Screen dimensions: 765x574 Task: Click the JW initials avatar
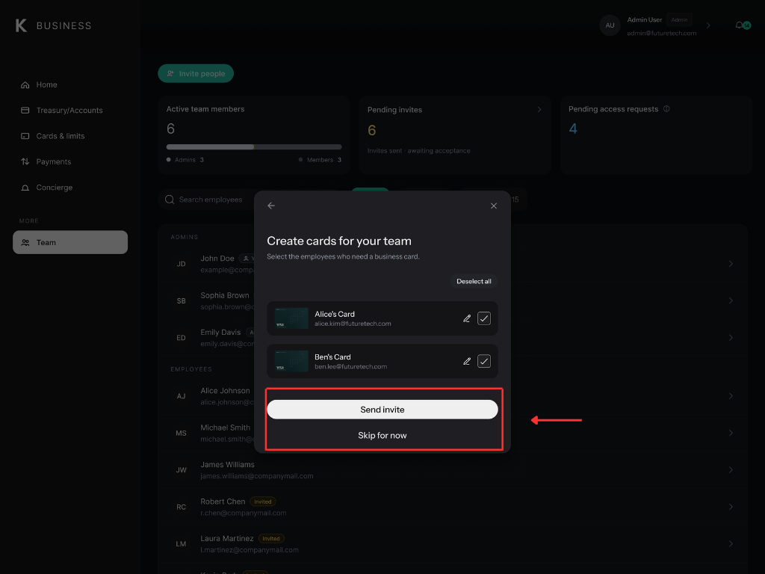(182, 470)
